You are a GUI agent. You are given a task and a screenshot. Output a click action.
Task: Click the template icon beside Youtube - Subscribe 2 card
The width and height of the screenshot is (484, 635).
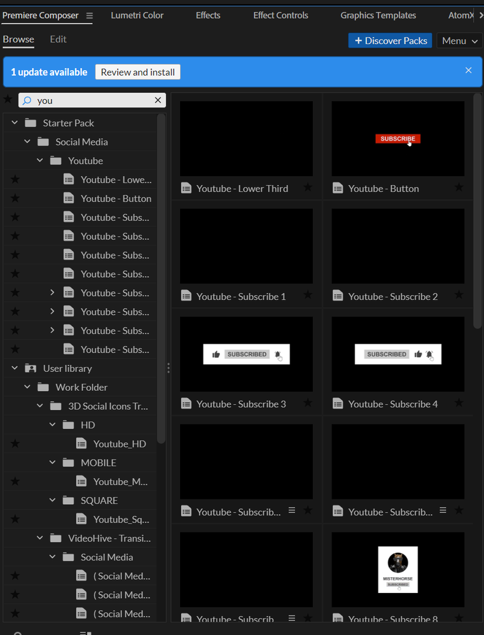pos(338,296)
